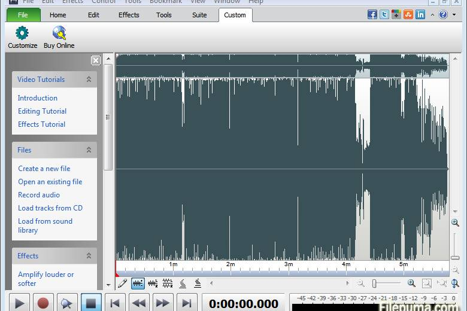467x311 pixels.
Task: Select the pencil edit tool
Action: point(122,283)
